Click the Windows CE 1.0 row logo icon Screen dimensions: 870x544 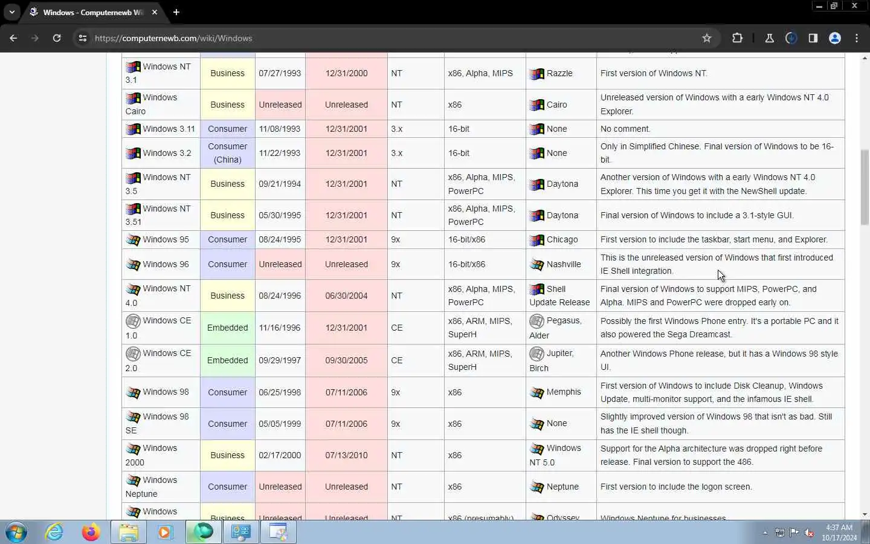(133, 321)
